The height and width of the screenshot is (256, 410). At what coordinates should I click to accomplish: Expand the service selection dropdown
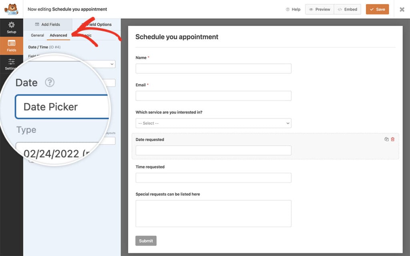[213, 123]
